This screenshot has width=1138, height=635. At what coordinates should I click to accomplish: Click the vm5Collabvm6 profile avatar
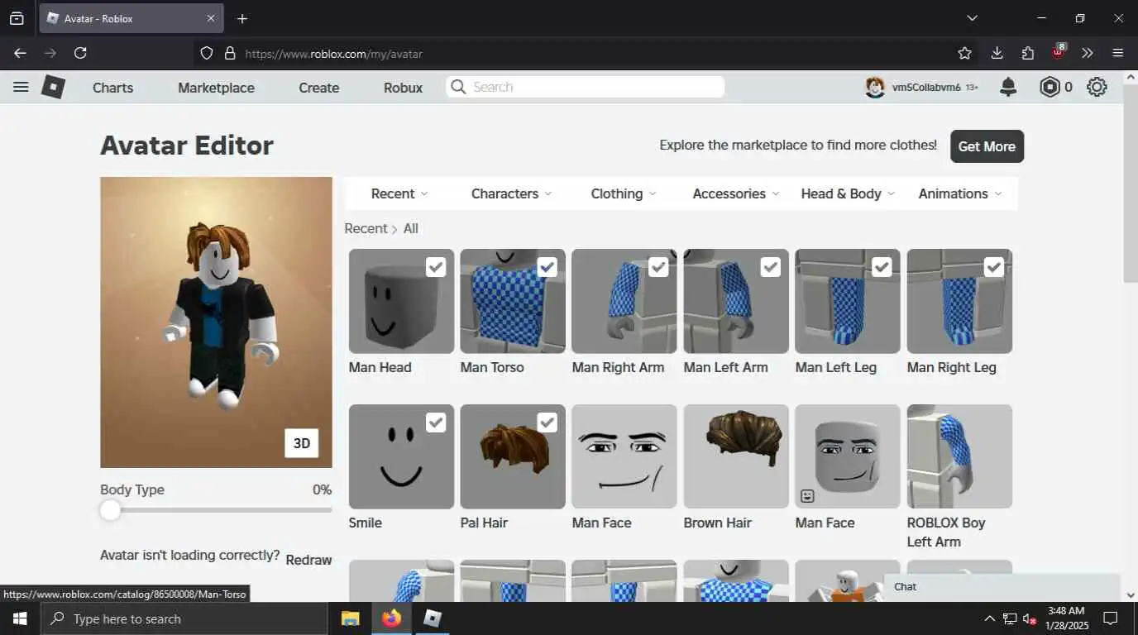tap(875, 87)
